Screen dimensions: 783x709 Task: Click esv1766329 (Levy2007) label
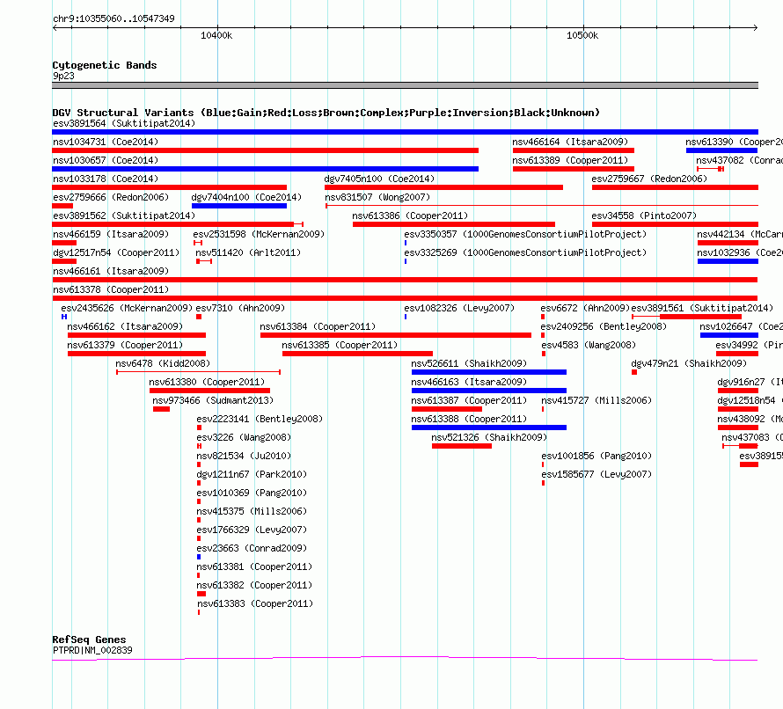pyautogui.click(x=252, y=530)
